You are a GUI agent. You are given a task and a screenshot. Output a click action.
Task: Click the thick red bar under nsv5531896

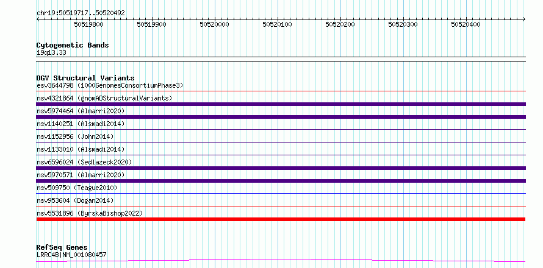[281, 219]
